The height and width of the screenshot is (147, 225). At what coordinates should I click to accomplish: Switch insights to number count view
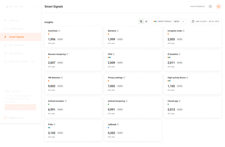(x=146, y=21)
